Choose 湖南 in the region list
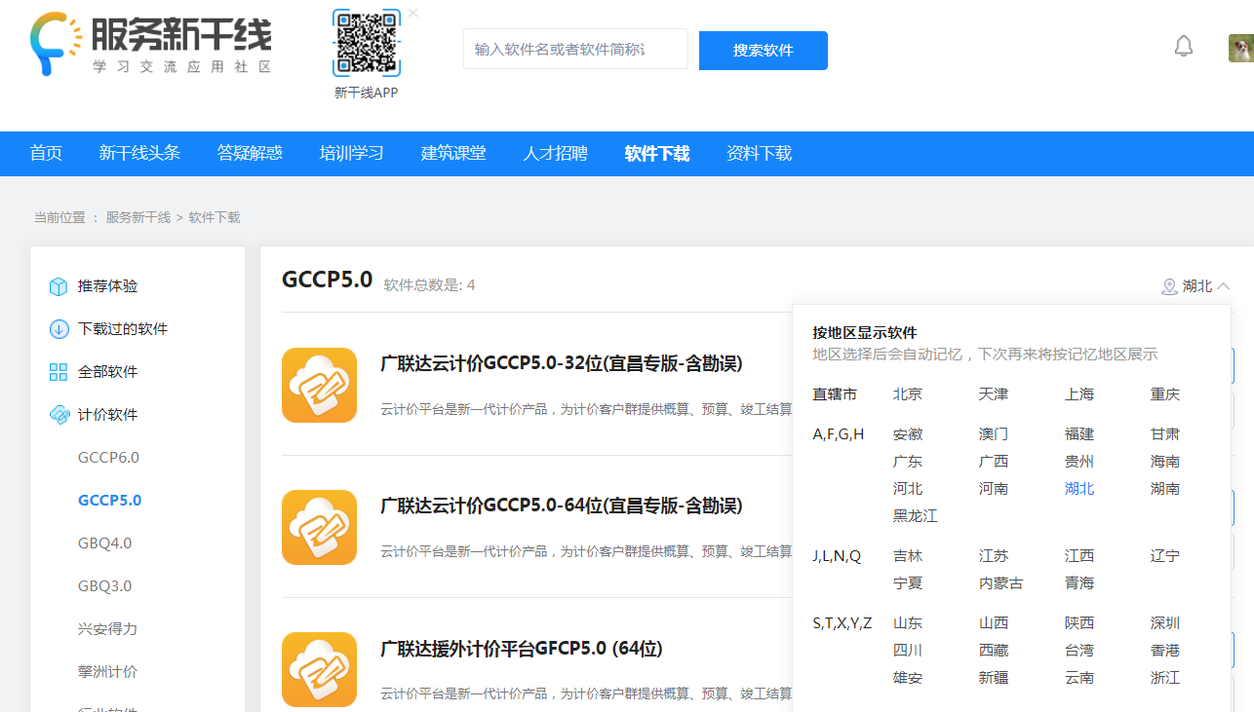Image resolution: width=1254 pixels, height=712 pixels. (x=1165, y=489)
